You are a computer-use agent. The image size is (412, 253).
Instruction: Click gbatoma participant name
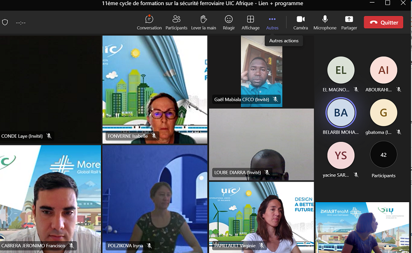tap(379, 132)
